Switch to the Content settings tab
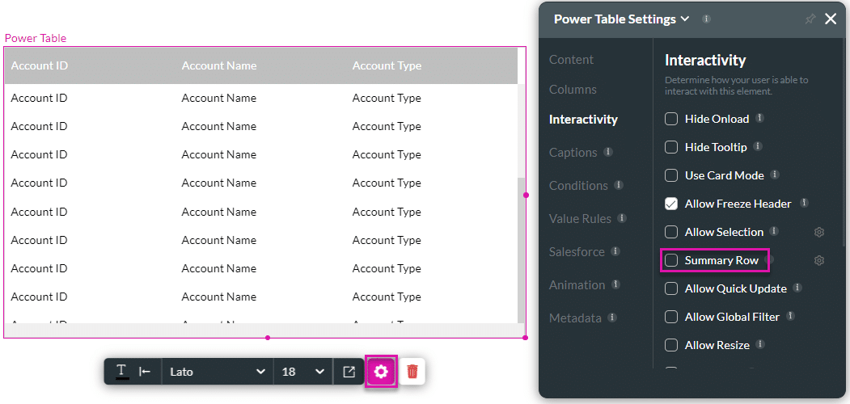This screenshot has width=850, height=404. 571,60
